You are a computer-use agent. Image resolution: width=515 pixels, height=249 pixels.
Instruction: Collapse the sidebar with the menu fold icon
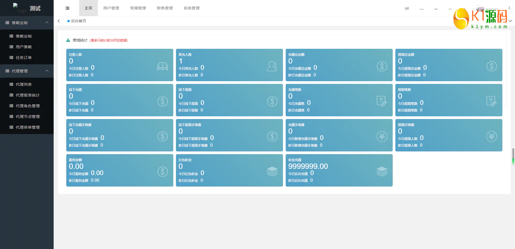[67, 8]
